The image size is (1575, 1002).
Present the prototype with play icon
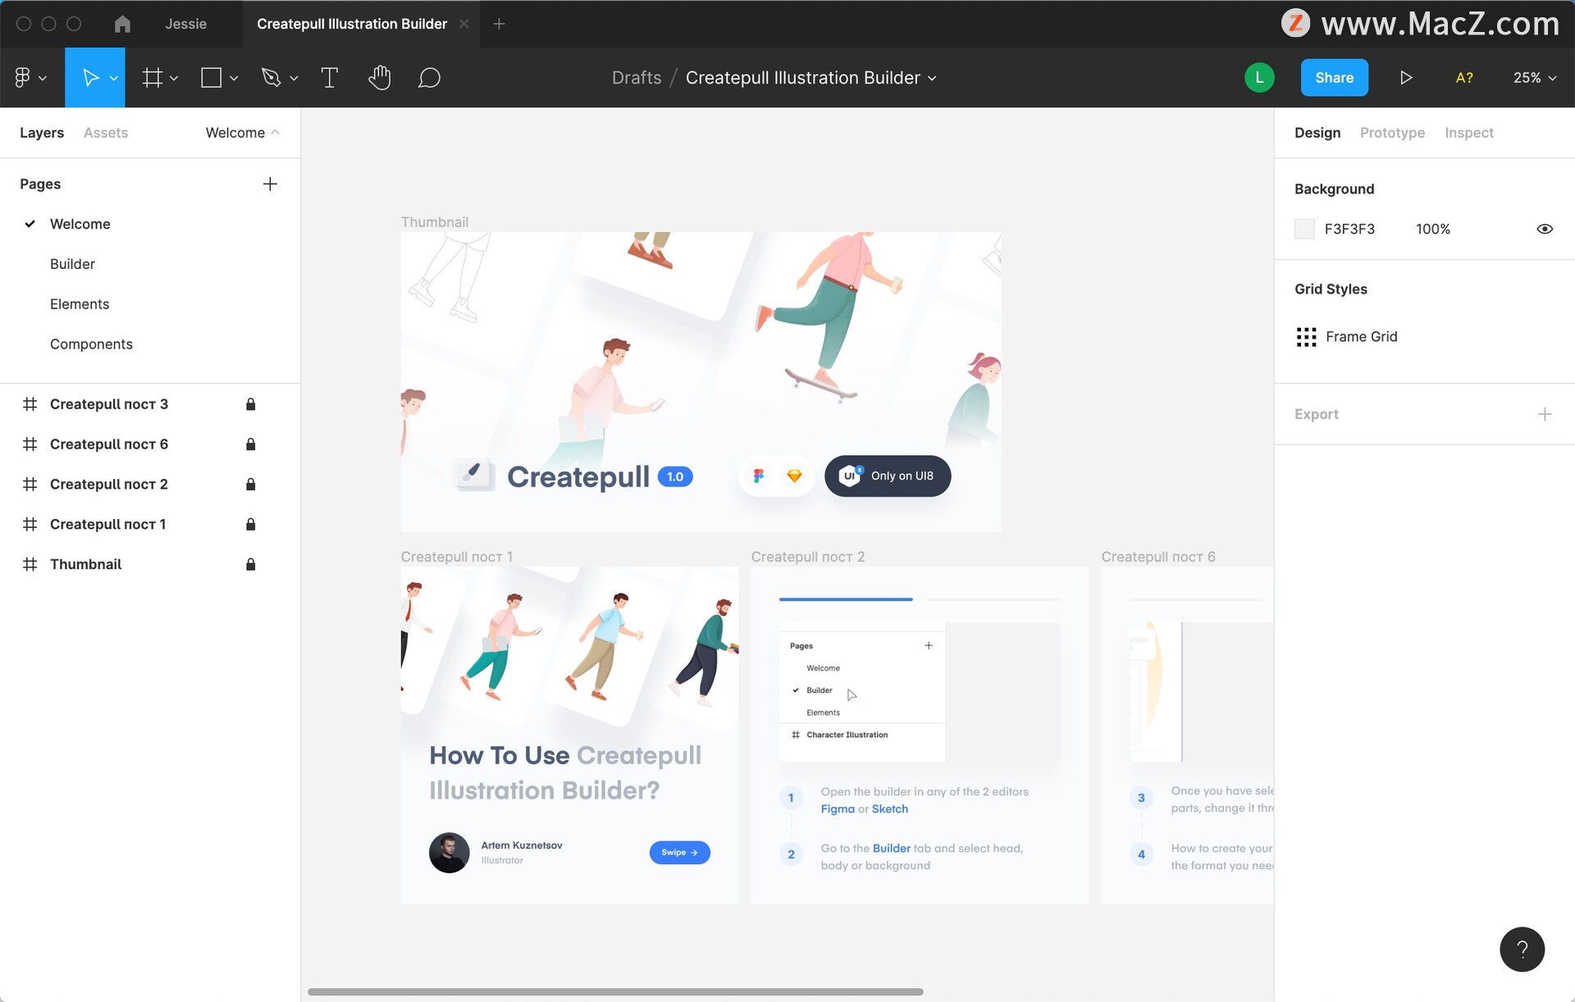click(1406, 78)
